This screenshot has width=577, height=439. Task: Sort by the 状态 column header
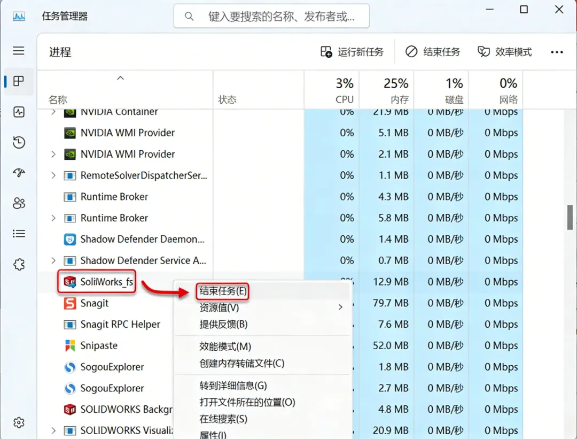point(259,90)
